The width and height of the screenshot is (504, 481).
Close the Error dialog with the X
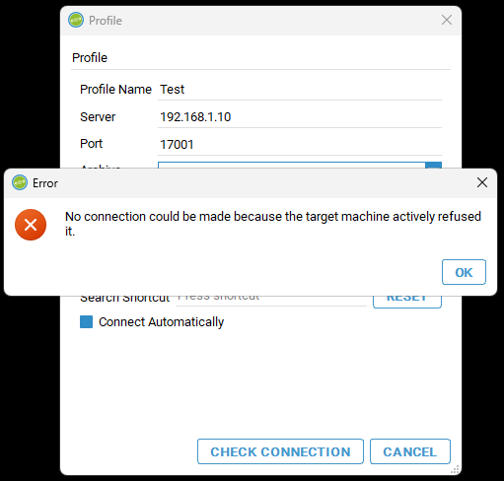(x=482, y=182)
